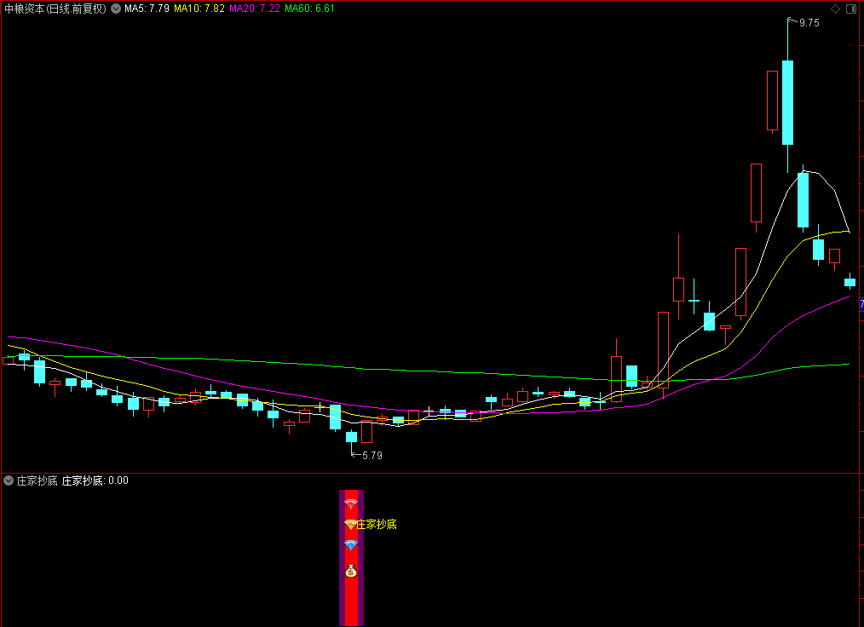The height and width of the screenshot is (627, 864).
Task: Click the 5.79 low price label
Action: (372, 455)
